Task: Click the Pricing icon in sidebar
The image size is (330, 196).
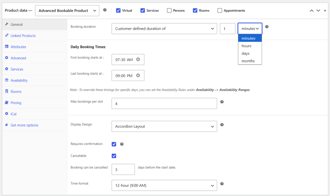Action: pyautogui.click(x=7, y=102)
